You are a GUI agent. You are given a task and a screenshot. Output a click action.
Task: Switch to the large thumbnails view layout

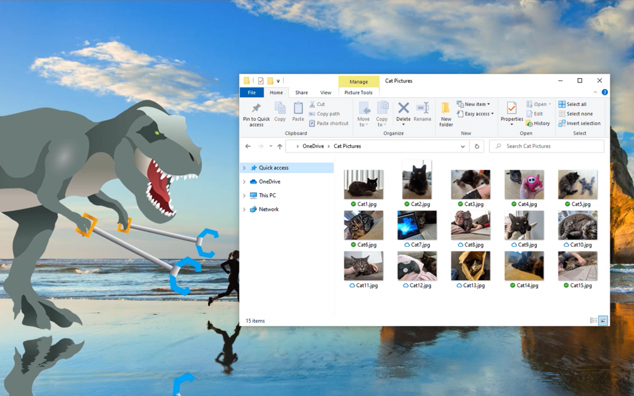603,320
